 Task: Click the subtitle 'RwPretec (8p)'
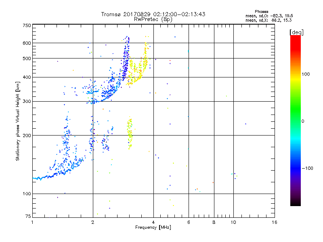[153, 19]
